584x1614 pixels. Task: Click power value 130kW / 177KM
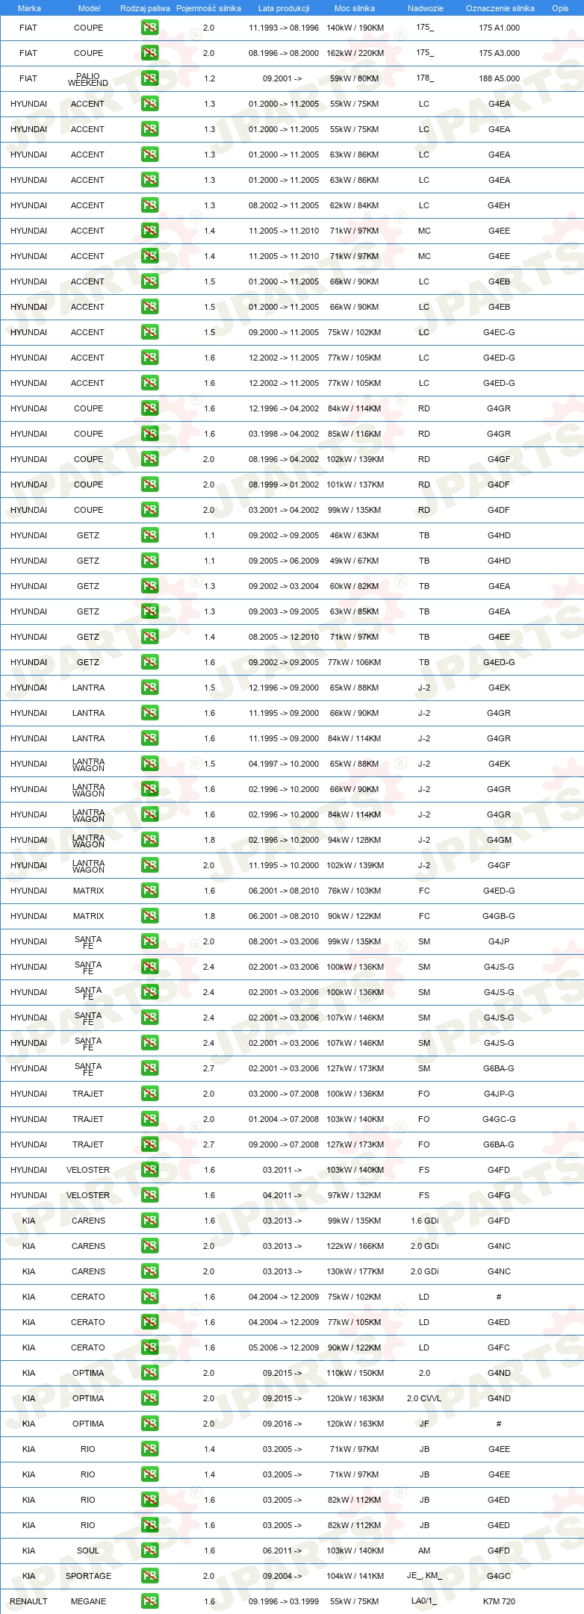tap(355, 1271)
